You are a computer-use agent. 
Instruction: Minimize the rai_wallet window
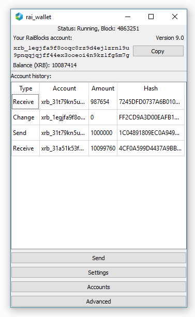pos(128,17)
